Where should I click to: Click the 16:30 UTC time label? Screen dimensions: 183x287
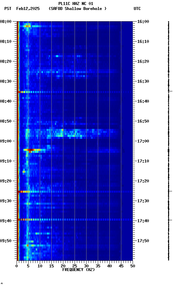(x=143, y=81)
